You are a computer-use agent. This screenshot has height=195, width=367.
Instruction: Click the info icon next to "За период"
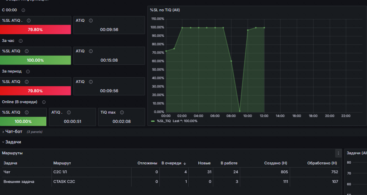click(x=28, y=71)
